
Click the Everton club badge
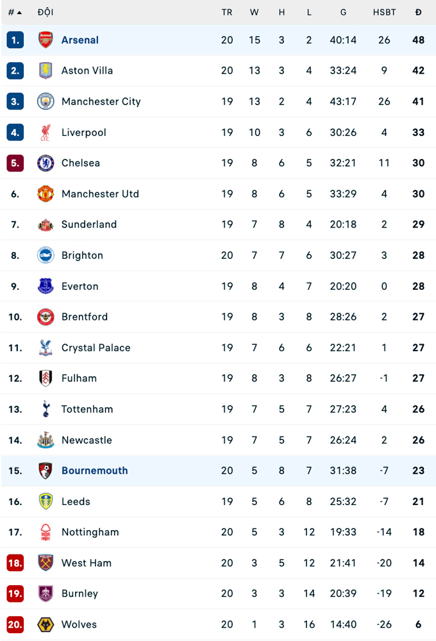(46, 286)
